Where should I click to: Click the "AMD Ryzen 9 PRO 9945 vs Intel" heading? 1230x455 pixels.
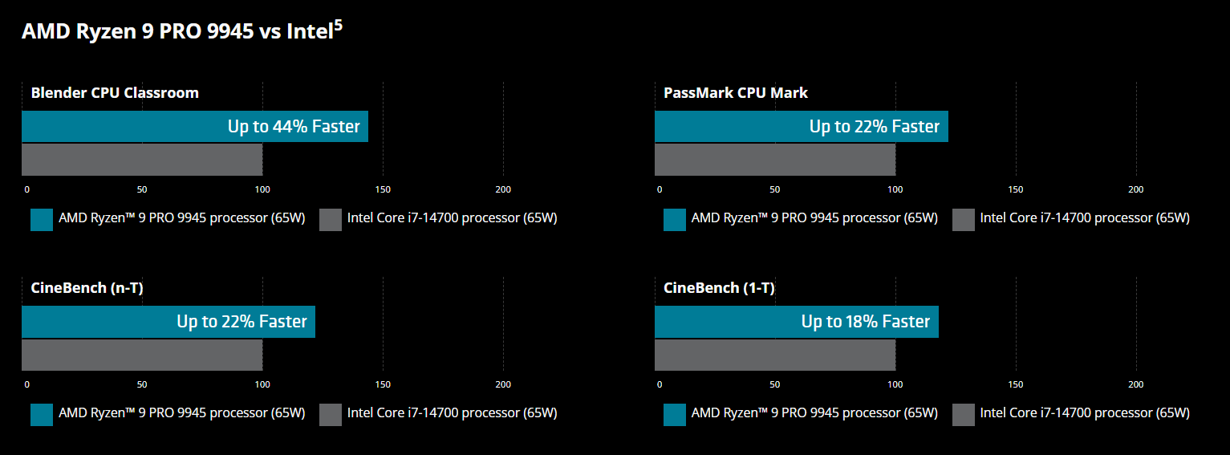[177, 31]
